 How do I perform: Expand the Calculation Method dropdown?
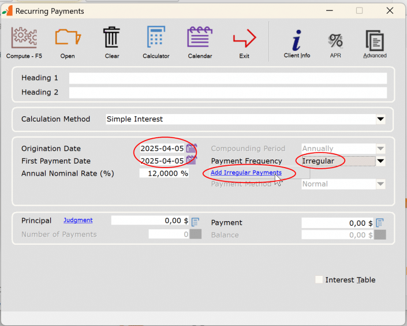click(x=380, y=119)
